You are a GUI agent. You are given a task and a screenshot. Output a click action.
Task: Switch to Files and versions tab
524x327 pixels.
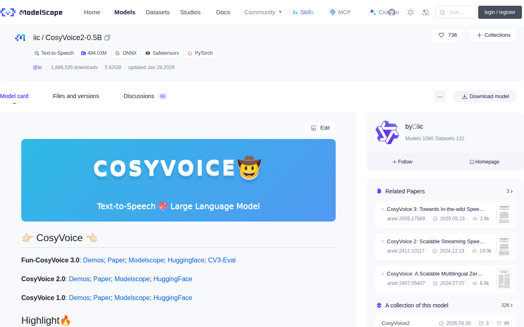tap(76, 96)
